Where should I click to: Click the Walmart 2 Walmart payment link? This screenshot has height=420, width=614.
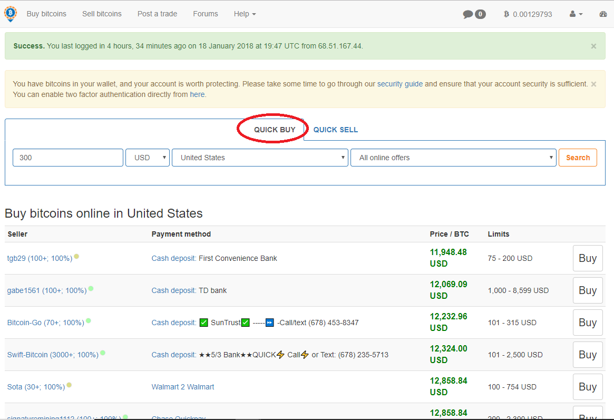[x=183, y=387]
